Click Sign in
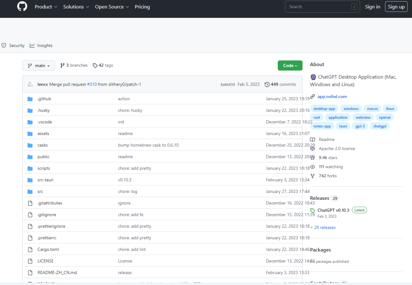The height and width of the screenshot is (285, 412). 372,7
